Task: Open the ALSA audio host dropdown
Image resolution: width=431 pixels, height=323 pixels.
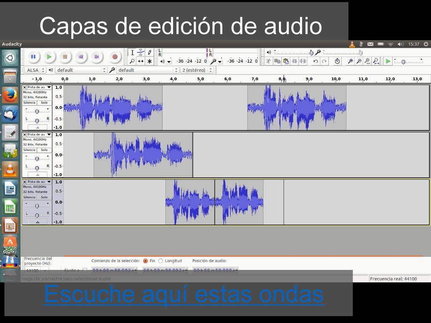Action: pos(35,70)
